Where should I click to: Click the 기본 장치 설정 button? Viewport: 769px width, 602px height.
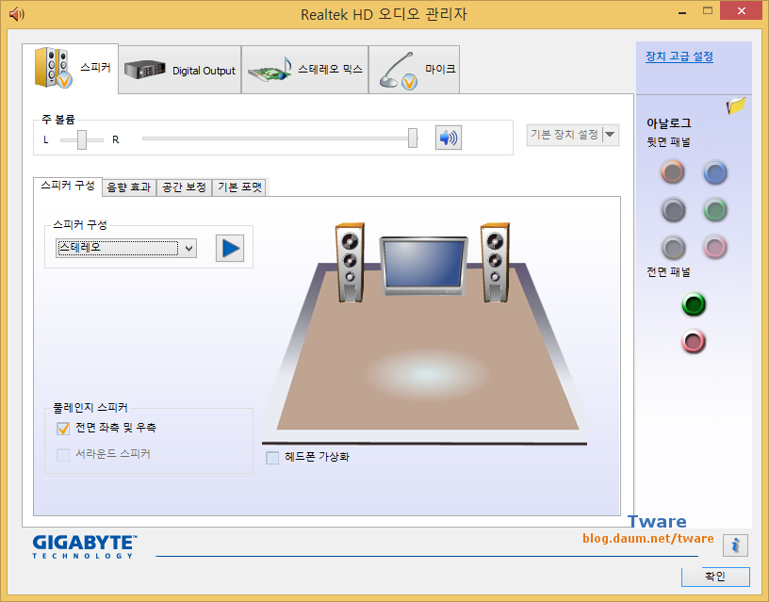coord(564,135)
